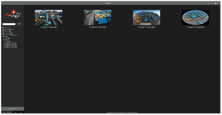Click the ActiveNet logo
The width and height of the screenshot is (222, 115).
pos(13,14)
